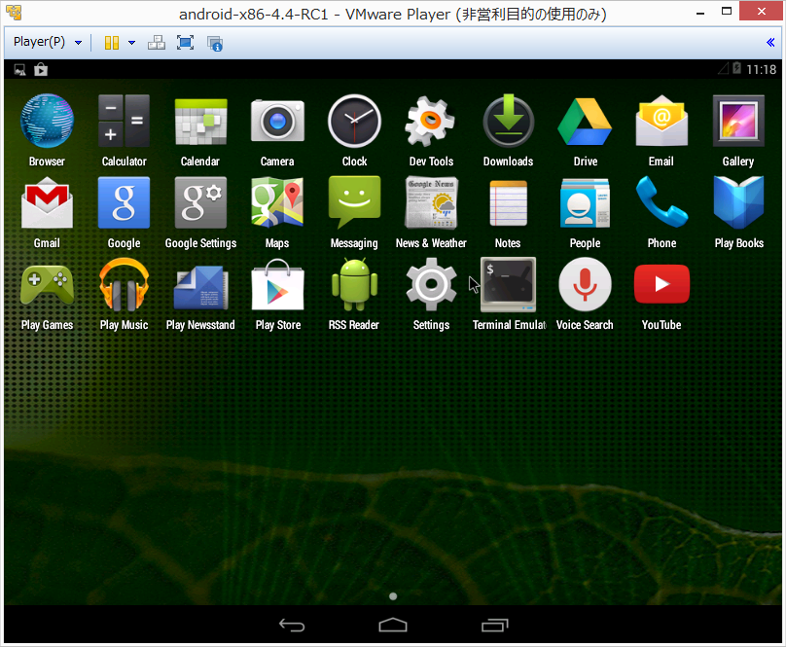The image size is (786, 647).
Task: Expand the power options dropdown arrow
Action: pyautogui.click(x=132, y=43)
